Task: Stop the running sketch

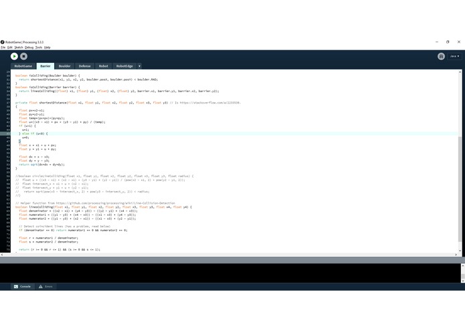Action: click(x=23, y=56)
